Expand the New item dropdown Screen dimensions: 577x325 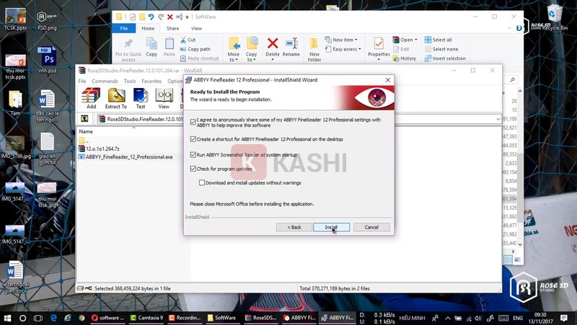pos(344,40)
